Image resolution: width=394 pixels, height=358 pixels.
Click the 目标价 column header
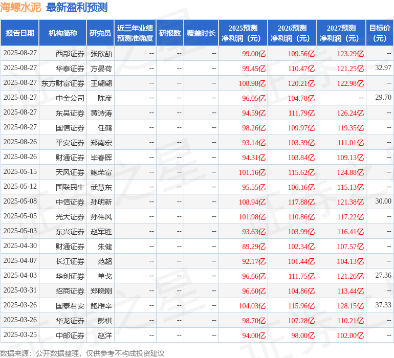coord(380,33)
